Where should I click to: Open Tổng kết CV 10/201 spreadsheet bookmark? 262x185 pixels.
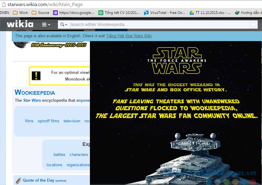point(119,13)
